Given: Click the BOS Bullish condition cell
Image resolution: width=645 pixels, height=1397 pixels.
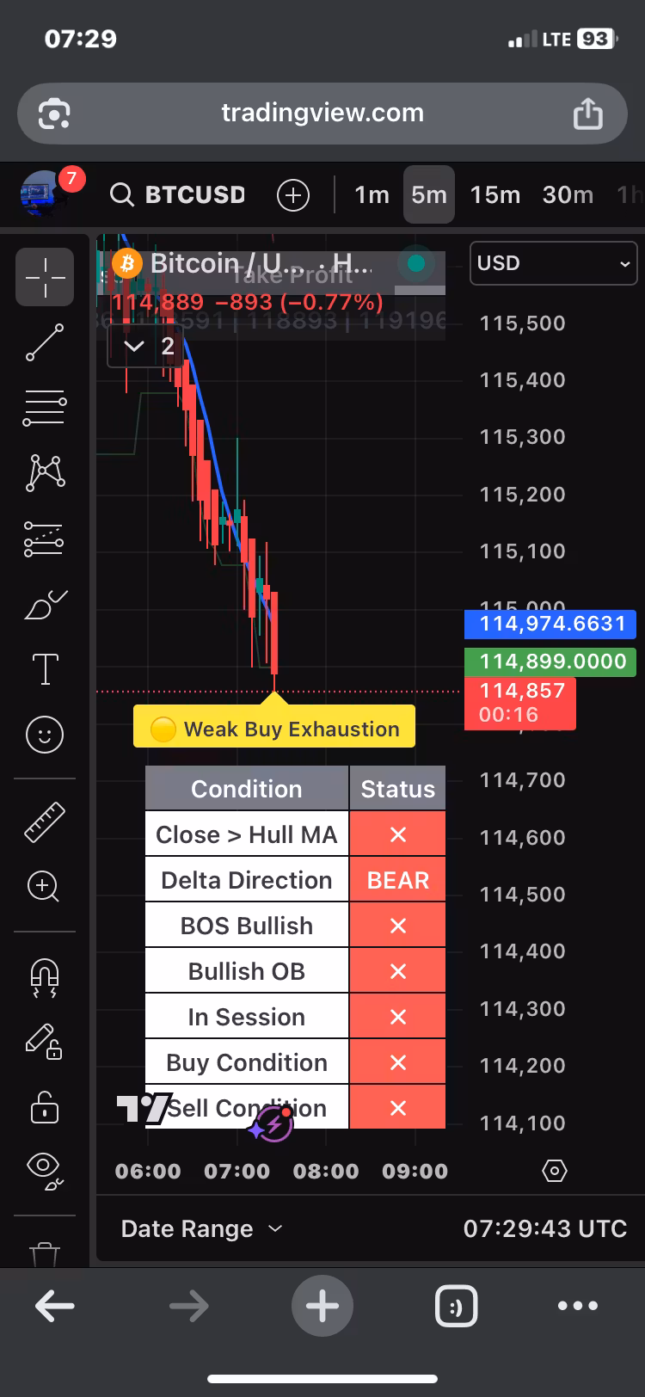Looking at the screenshot, I should click(247, 926).
